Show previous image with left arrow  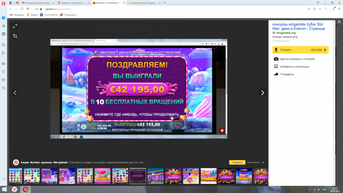click(15, 93)
